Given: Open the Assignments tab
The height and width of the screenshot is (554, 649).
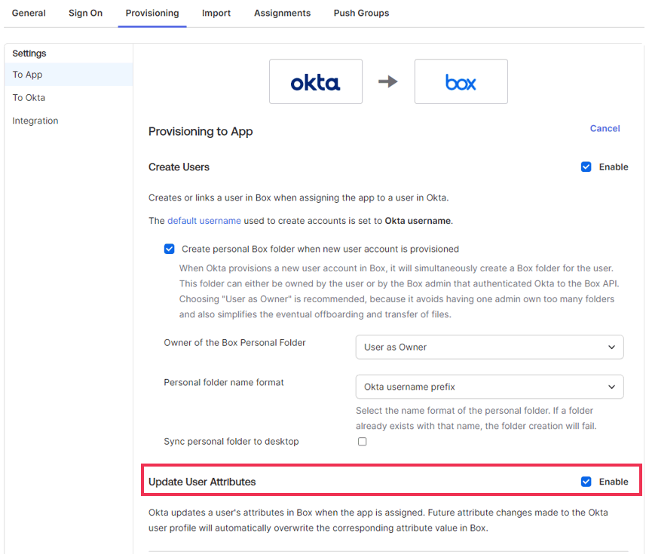Looking at the screenshot, I should (x=282, y=13).
